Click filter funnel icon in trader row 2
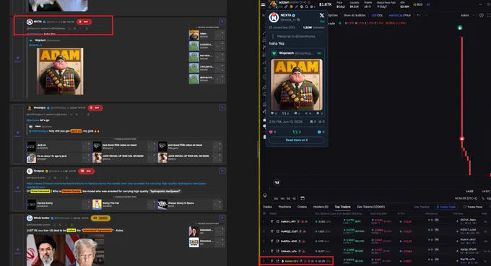The width and height of the screenshot is (491, 266). coord(271,231)
